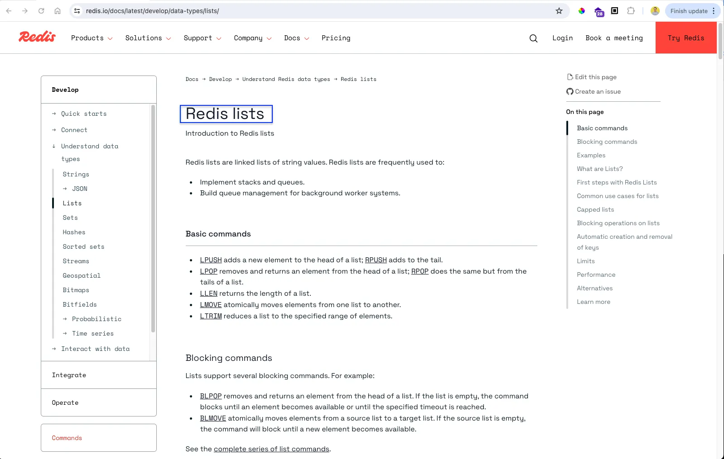Click Develop in breadcrumb
The width and height of the screenshot is (724, 459).
[x=220, y=79]
